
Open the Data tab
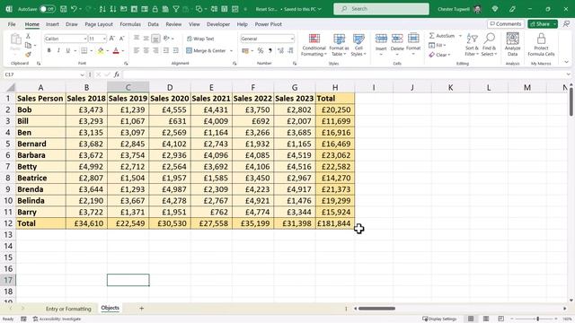[153, 24]
